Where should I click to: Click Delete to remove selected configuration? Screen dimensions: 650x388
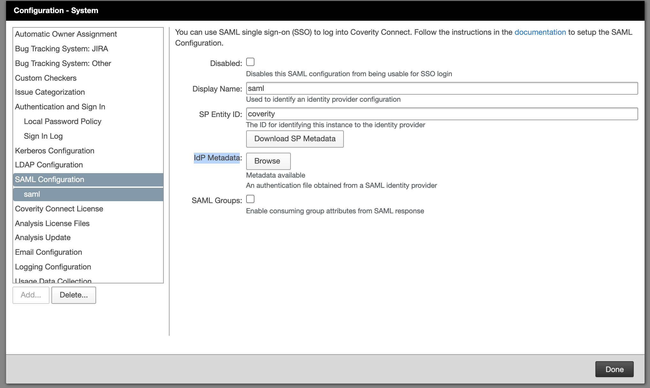click(73, 295)
